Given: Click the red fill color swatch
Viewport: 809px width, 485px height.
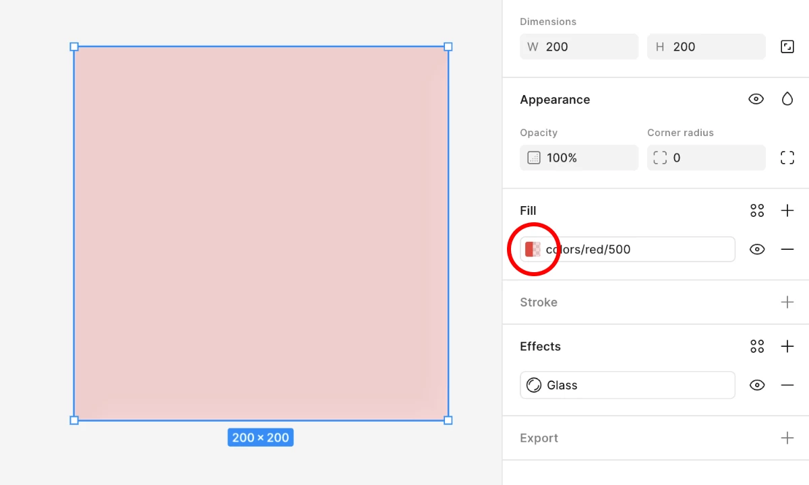Looking at the screenshot, I should pos(533,249).
